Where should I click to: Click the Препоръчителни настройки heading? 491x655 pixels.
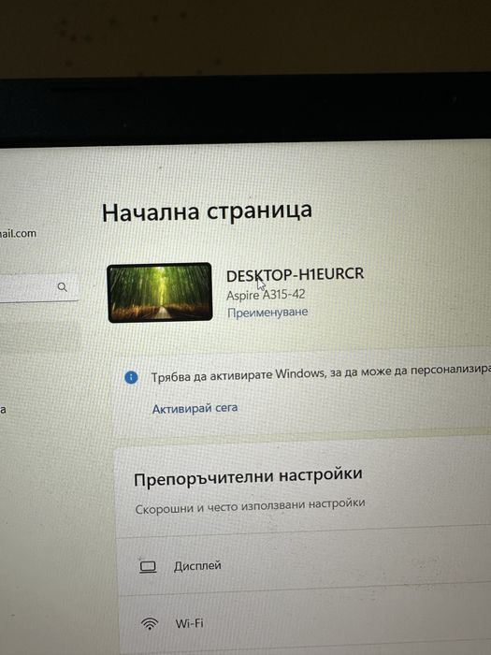click(248, 476)
